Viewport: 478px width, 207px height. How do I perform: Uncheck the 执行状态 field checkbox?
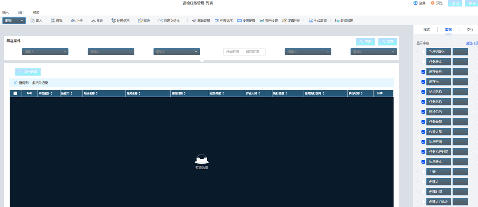[x=423, y=162]
